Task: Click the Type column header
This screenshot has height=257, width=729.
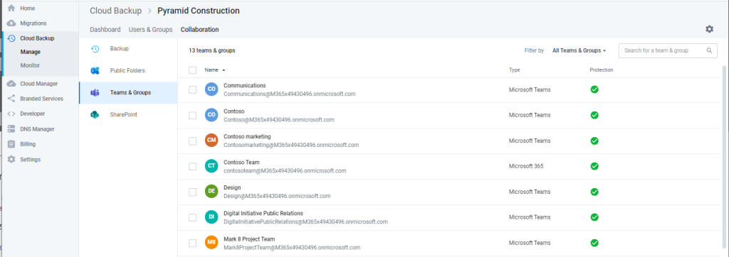Action: [514, 70]
